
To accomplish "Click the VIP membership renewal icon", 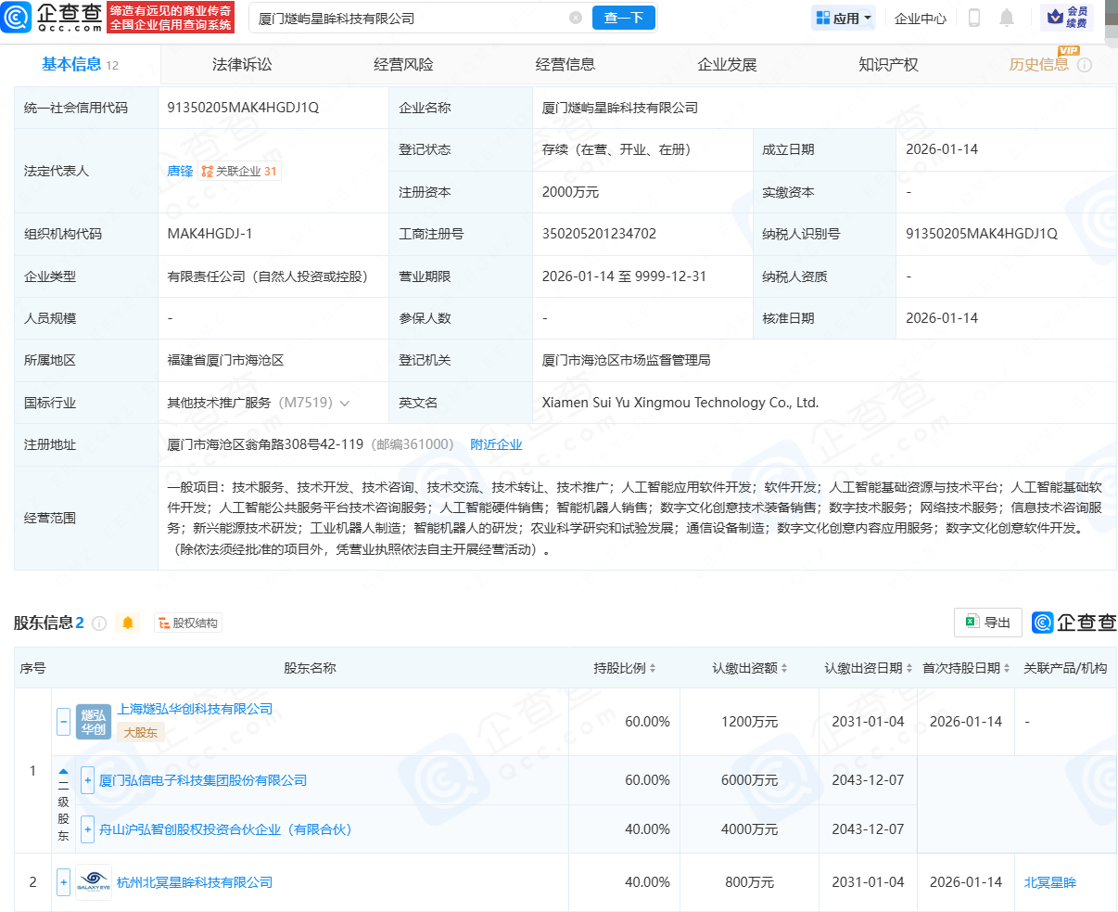I will coord(1067,18).
